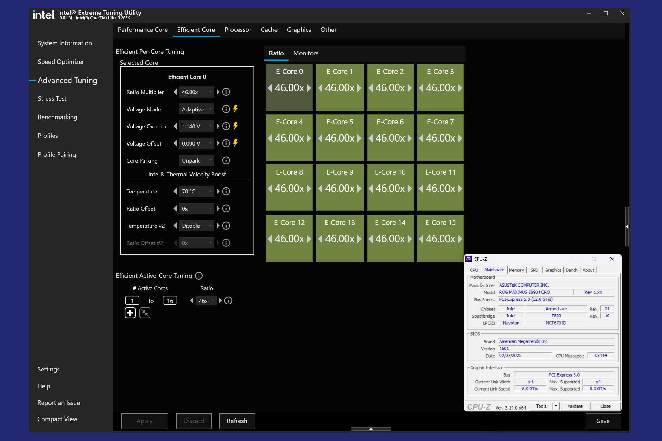Click the collapse arrows icon beside plus button

[x=145, y=313]
